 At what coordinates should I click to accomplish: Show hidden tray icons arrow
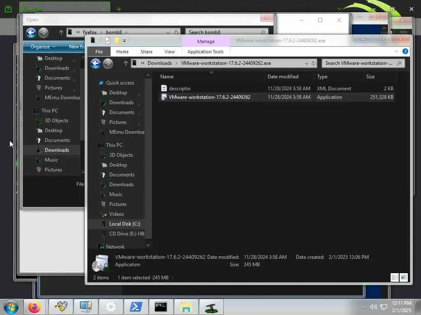pos(363,307)
